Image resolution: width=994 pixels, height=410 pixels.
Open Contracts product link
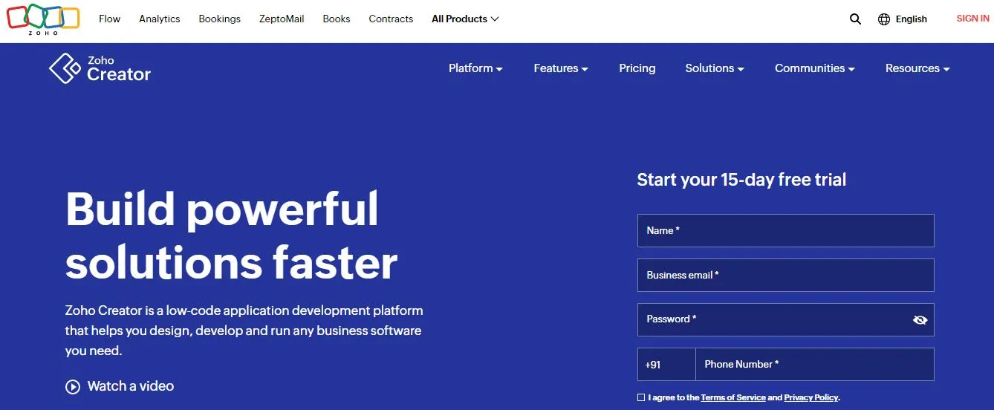click(391, 19)
